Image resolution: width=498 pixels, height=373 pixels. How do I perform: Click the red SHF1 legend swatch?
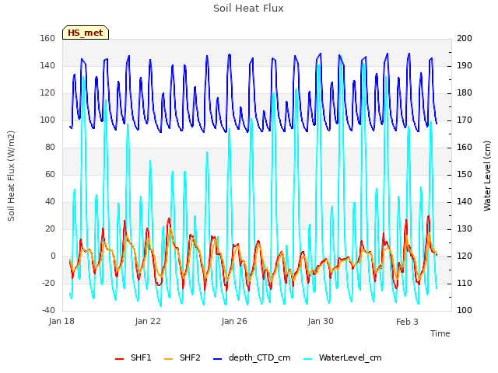(x=119, y=359)
